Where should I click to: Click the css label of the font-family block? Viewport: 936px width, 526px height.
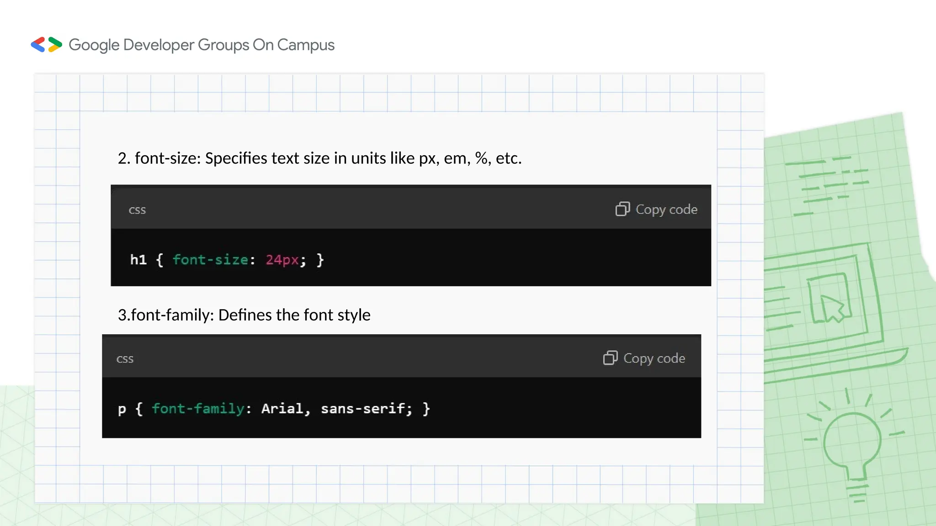click(x=125, y=359)
